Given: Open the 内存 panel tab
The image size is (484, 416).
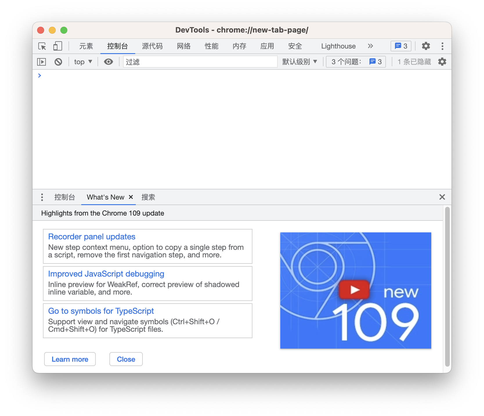Looking at the screenshot, I should [x=239, y=46].
